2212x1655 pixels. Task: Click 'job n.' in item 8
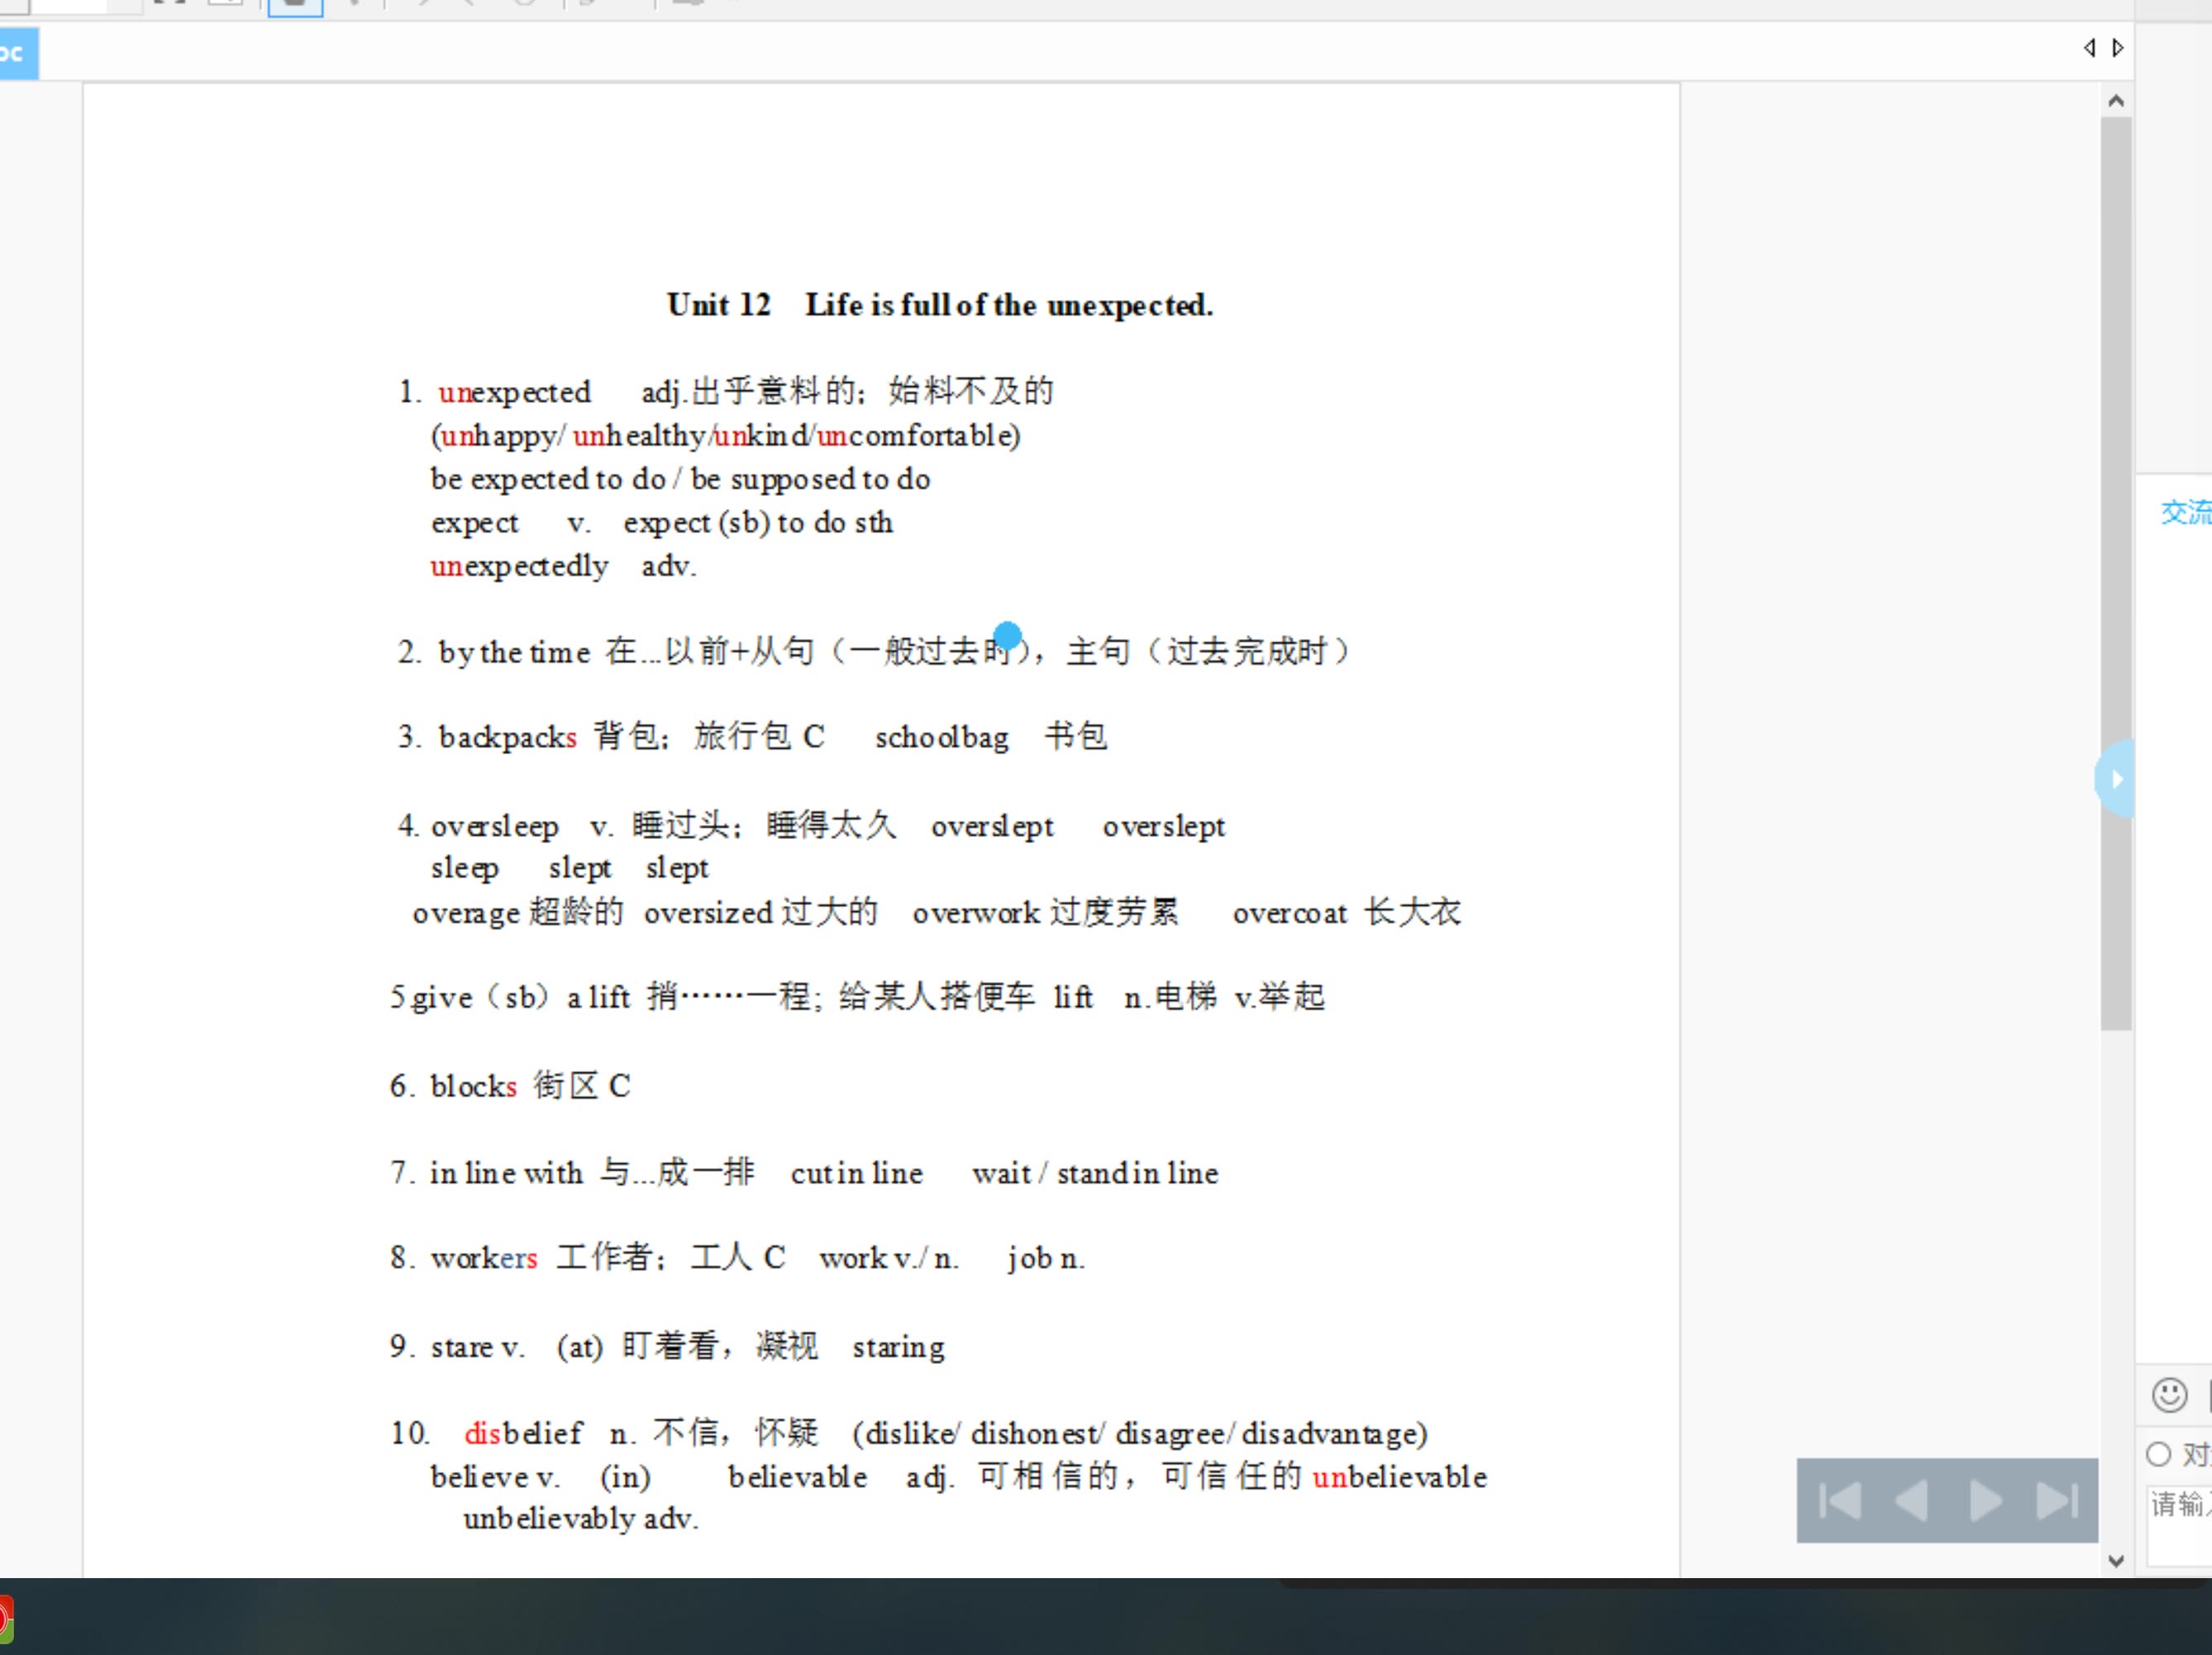[x=1046, y=1259]
